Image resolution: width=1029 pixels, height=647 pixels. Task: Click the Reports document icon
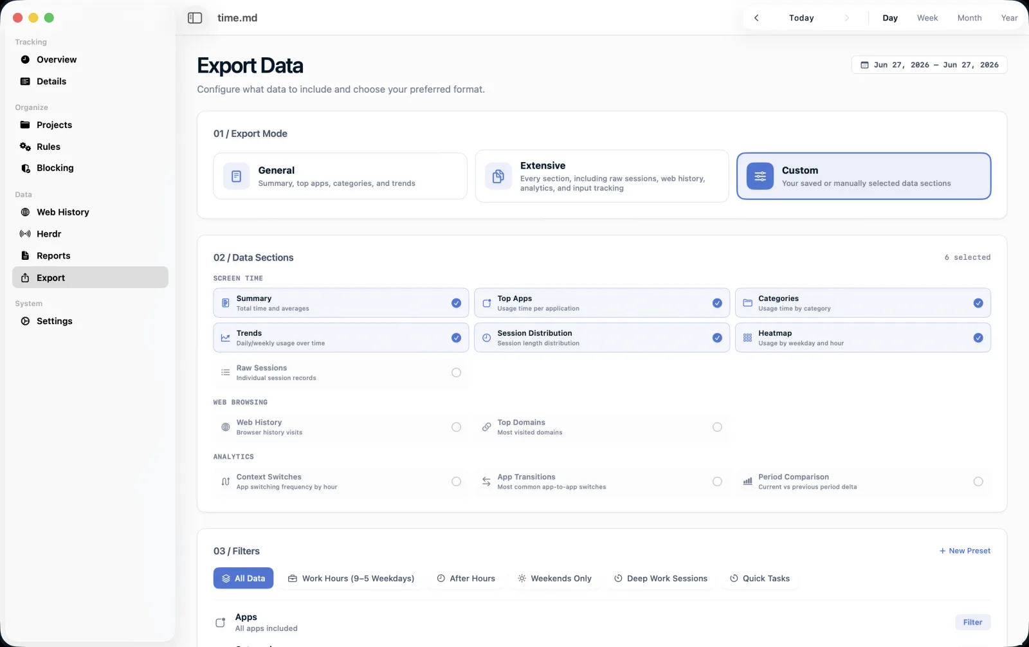[x=25, y=255]
